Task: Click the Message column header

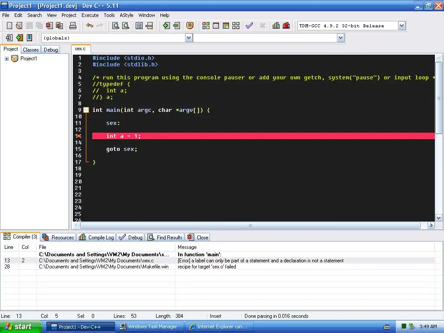Action: [x=305, y=247]
